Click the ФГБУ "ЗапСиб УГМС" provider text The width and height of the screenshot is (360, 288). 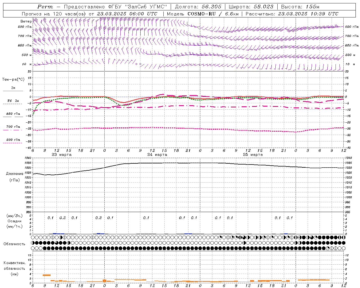click(138, 7)
